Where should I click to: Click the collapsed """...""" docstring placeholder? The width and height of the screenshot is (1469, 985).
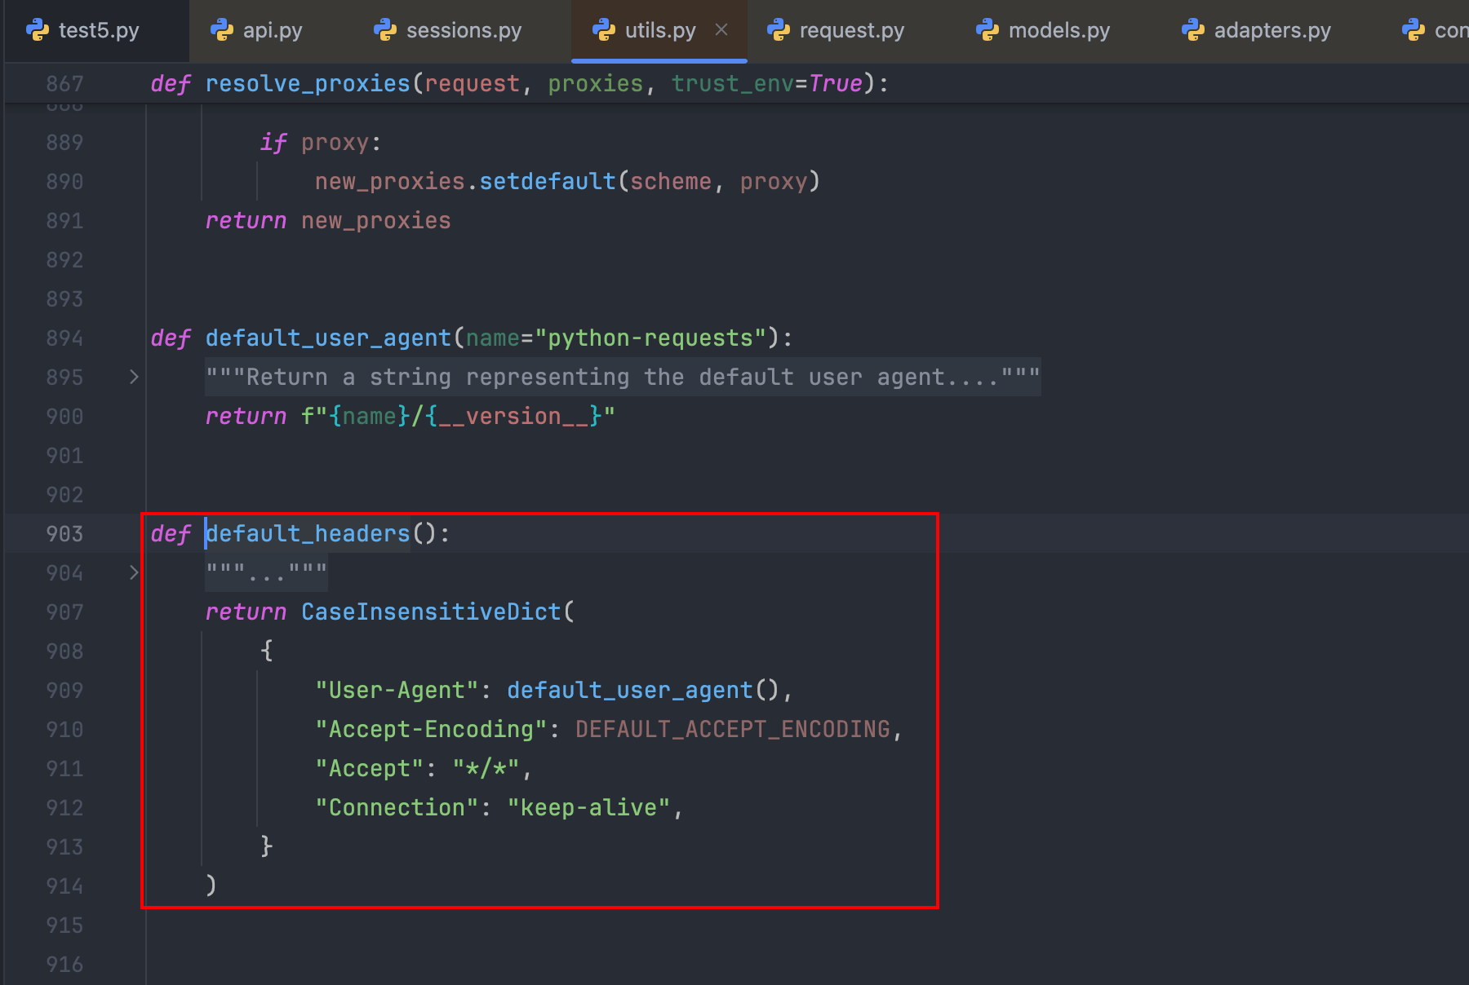click(x=266, y=573)
